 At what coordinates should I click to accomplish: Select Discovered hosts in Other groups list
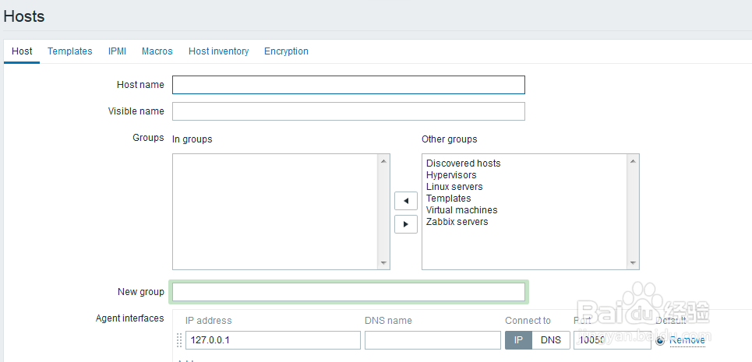coord(463,163)
